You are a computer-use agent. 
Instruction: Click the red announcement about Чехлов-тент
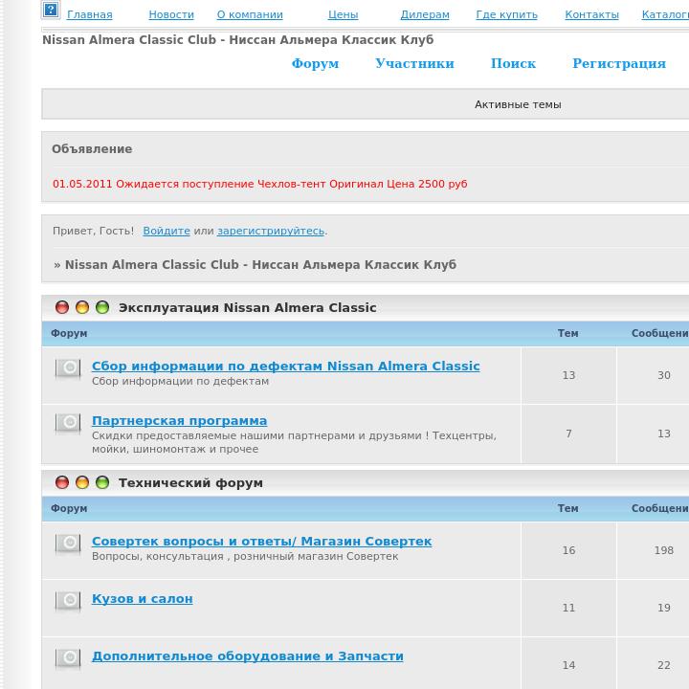coord(259,184)
